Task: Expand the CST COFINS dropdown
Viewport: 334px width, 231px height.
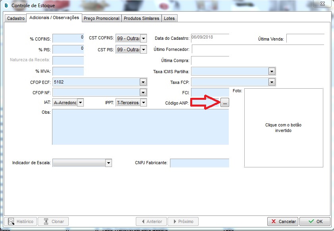Action: click(x=143, y=39)
